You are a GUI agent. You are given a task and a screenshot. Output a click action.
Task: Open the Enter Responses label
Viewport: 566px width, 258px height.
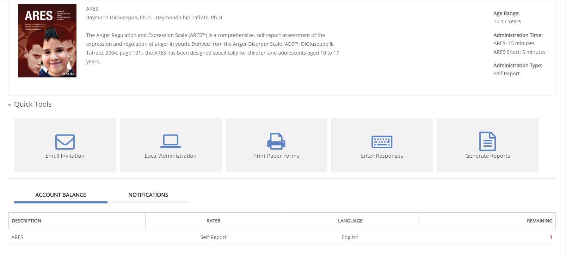point(382,156)
